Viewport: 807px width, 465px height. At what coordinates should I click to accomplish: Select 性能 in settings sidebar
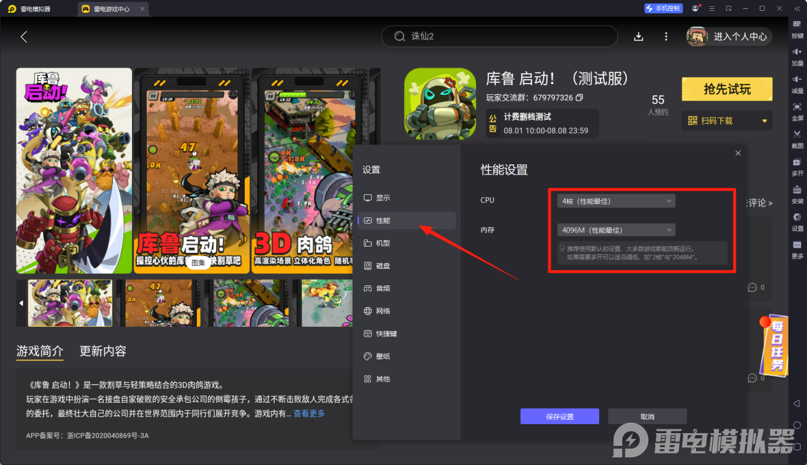click(x=407, y=220)
